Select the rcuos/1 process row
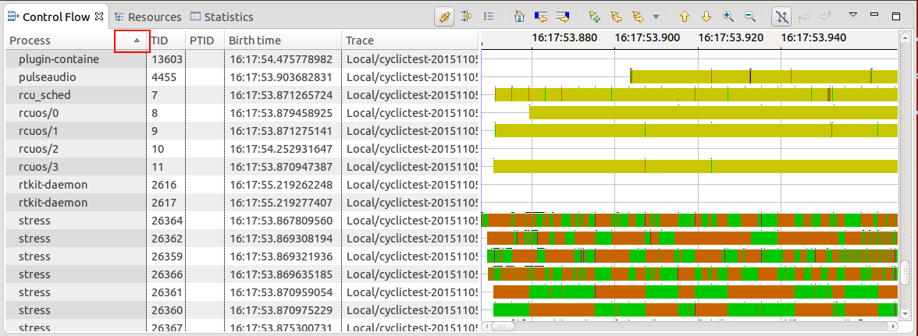Image resolution: width=918 pixels, height=336 pixels. click(x=242, y=131)
